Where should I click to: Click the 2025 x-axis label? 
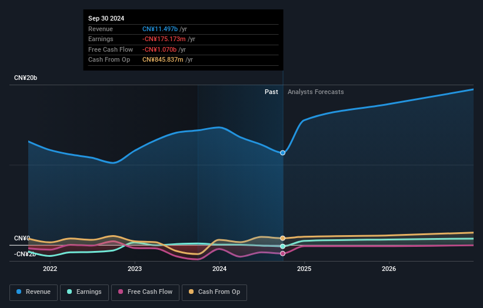pyautogui.click(x=304, y=269)
